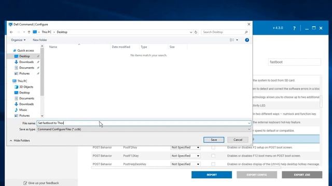
Task: Open recent locations dropdown arrow
Action: 24,32
